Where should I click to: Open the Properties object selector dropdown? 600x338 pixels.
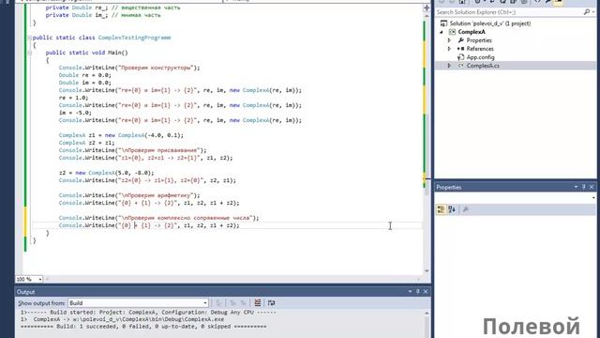pos(593,198)
